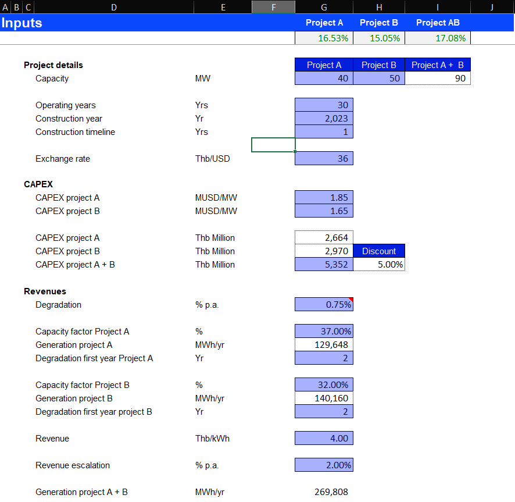Select column header J
The image size is (515, 502).
point(492,7)
